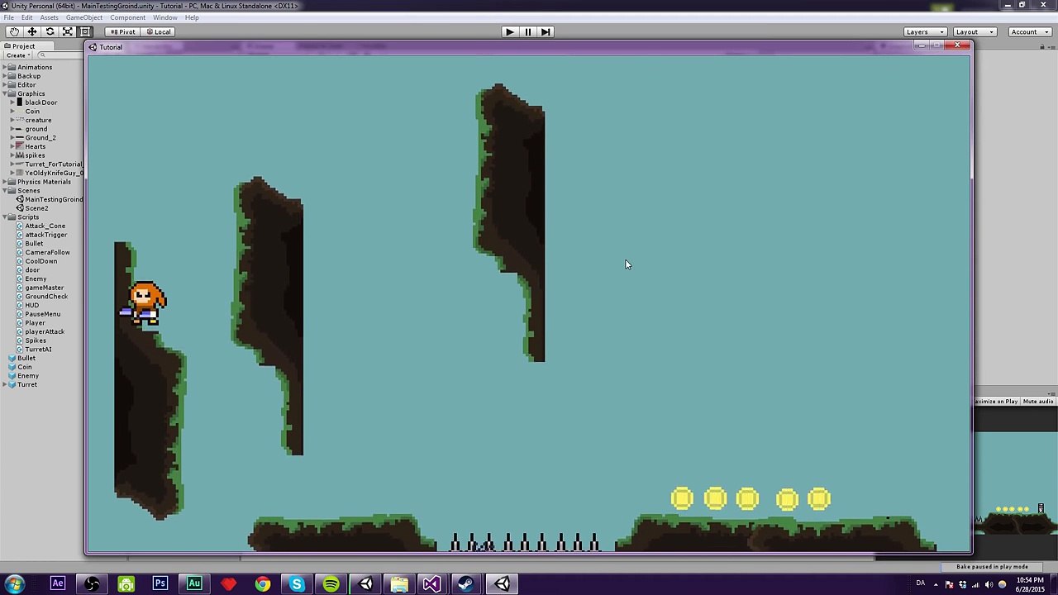Select the playerAttack script
This screenshot has height=595, width=1058.
click(x=40, y=332)
